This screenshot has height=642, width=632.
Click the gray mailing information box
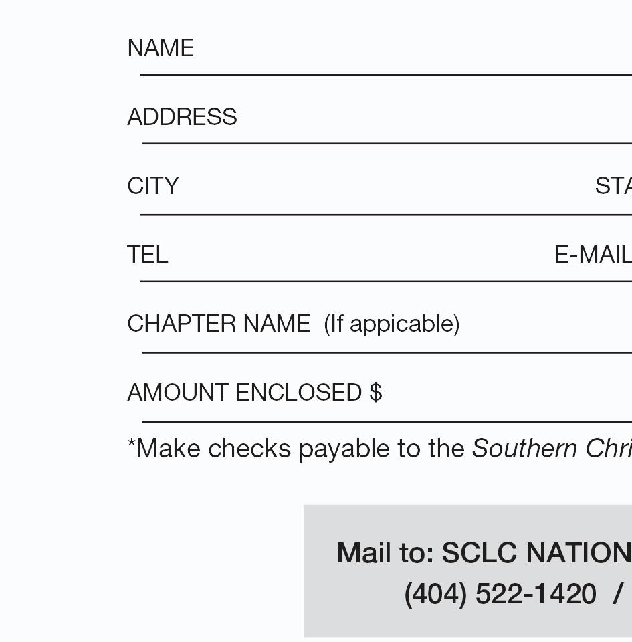[x=468, y=571]
